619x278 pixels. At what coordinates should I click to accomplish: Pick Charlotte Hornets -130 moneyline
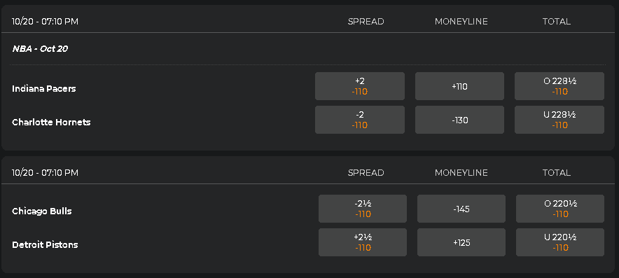click(459, 120)
